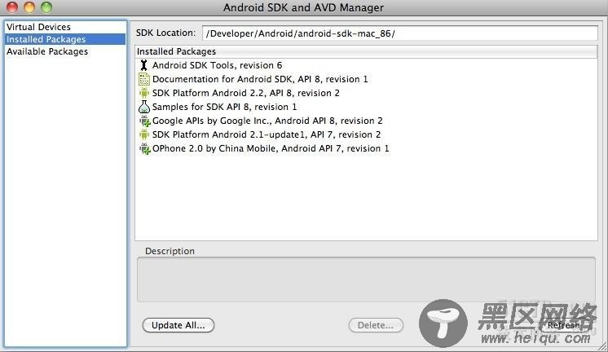Select 'Google APIs by Google Inc., Android API 8' row
608x352 pixels.
[x=366, y=121]
